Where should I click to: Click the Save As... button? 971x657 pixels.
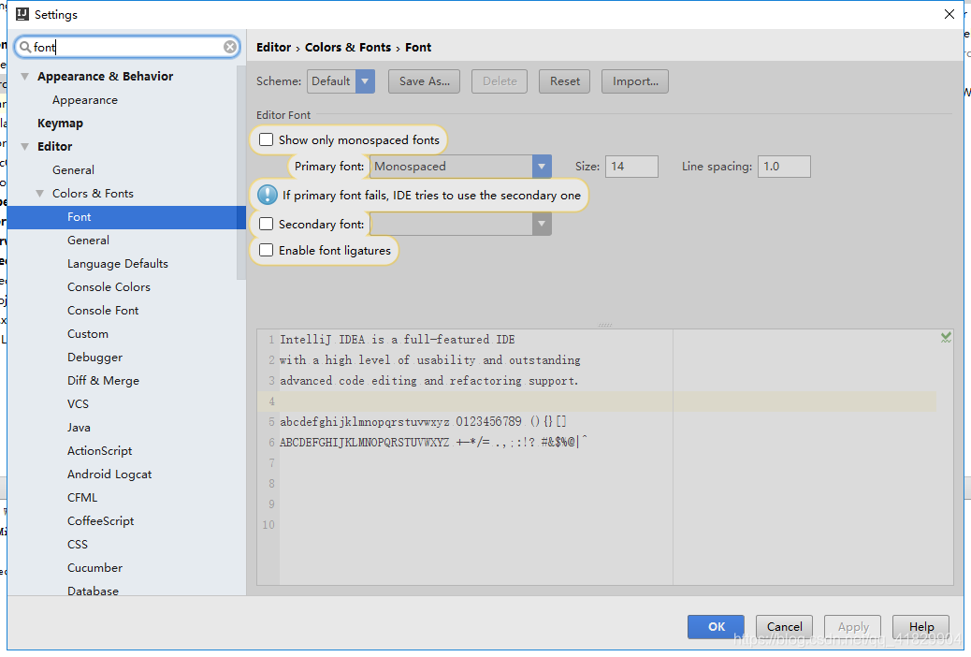(424, 81)
